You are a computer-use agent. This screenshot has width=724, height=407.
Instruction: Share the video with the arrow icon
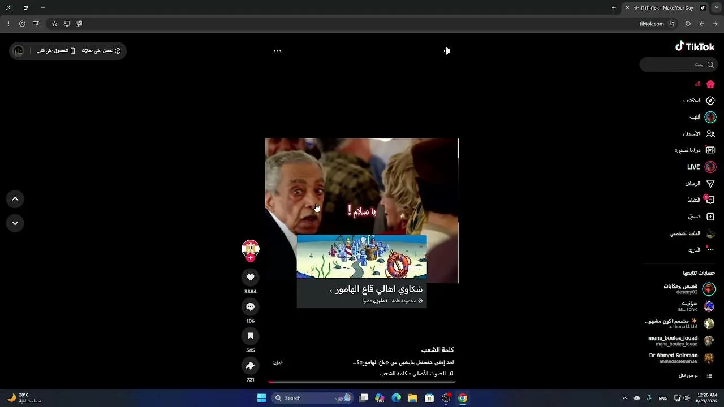[251, 365]
